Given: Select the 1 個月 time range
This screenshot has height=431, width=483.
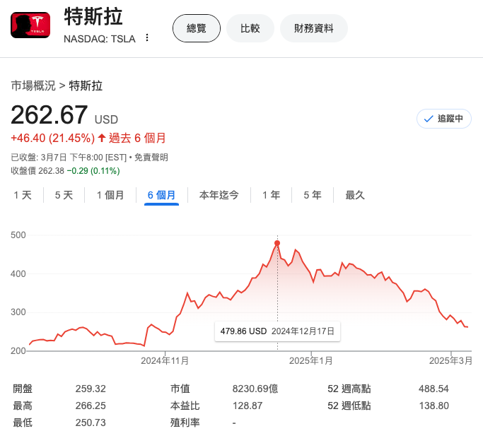Looking at the screenshot, I should point(110,195).
